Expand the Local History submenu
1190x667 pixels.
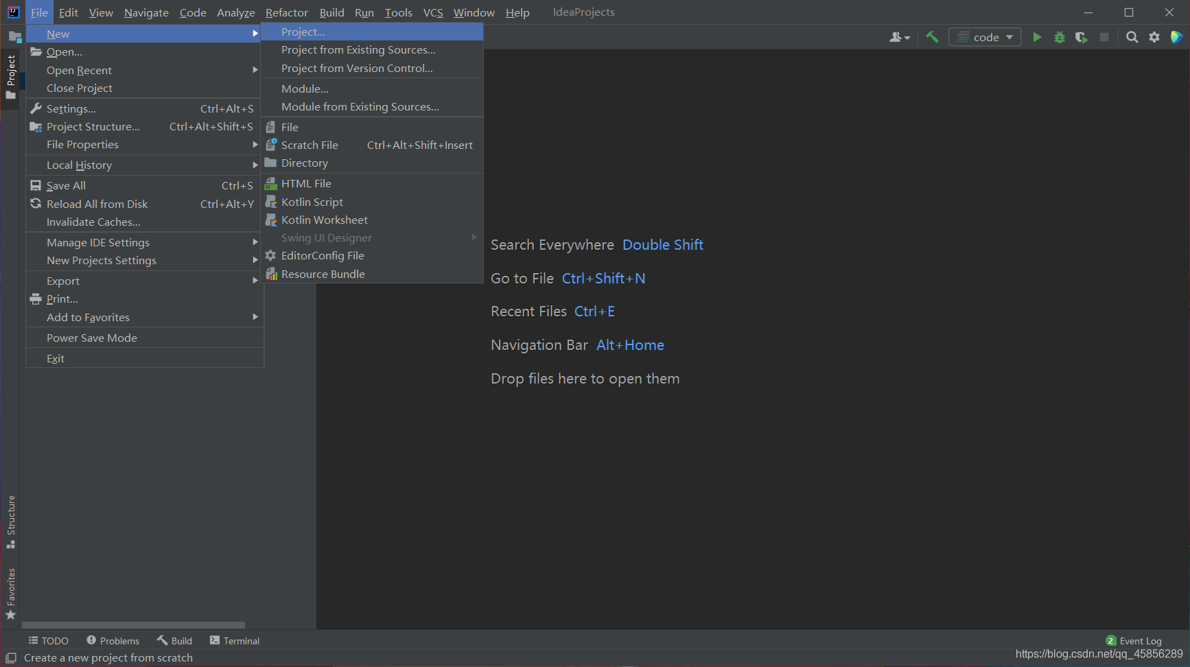coord(143,165)
